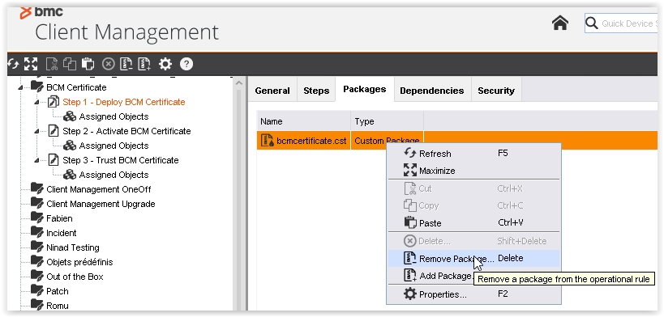Viewport: 664px width, 317px height.
Task: Click the Patch folder icon
Action: tap(37, 291)
